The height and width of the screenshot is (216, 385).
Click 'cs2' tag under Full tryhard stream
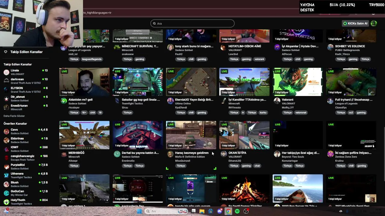point(351,112)
